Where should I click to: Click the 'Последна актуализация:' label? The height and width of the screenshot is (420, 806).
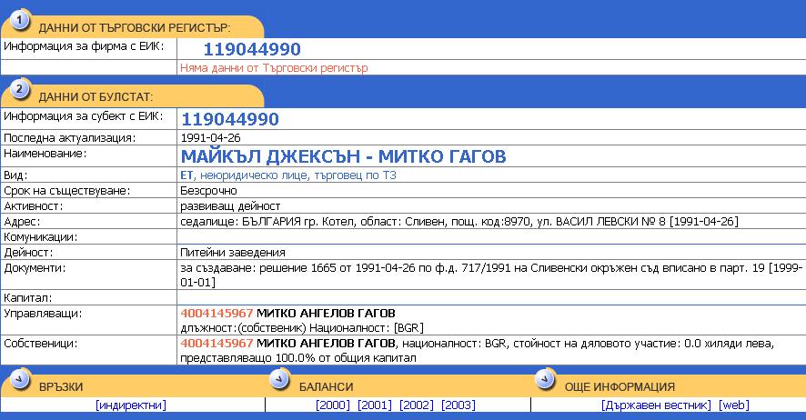69,137
